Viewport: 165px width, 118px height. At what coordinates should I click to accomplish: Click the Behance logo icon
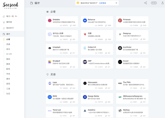coord(85,20)
